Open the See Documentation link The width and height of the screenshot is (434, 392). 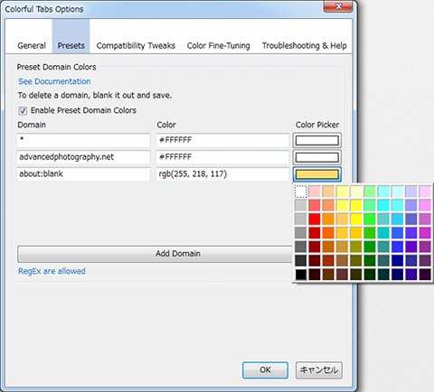click(x=54, y=81)
